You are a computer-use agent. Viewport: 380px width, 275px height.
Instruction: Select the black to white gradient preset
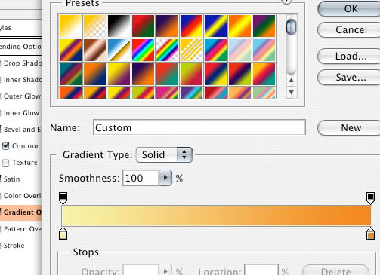click(x=119, y=26)
